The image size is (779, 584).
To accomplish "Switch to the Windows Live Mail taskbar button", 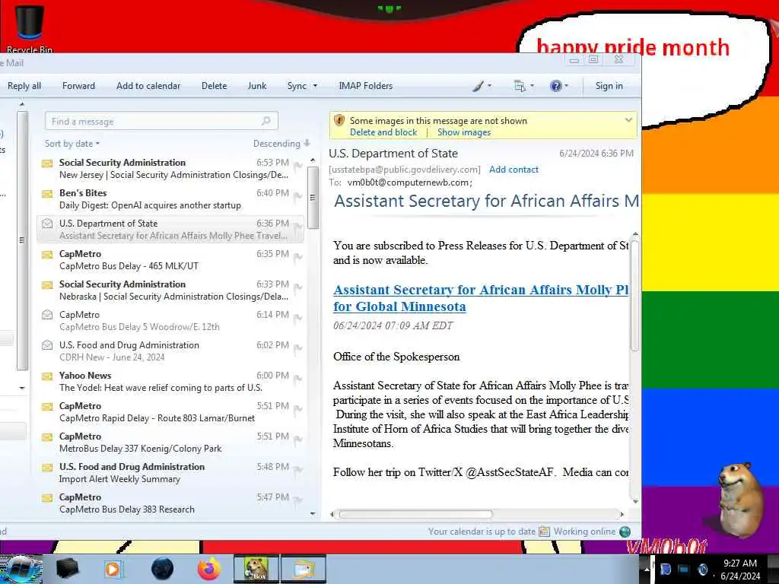I will pos(304,569).
